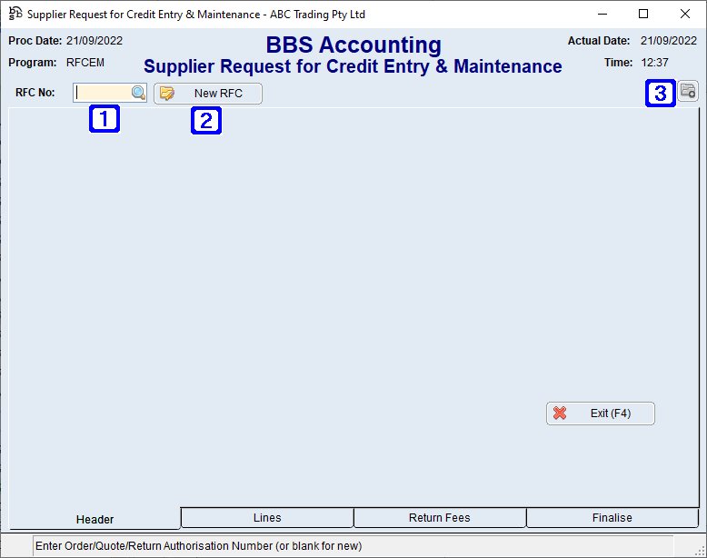The width and height of the screenshot is (707, 558).
Task: Open the Lines tab
Action: coord(267,517)
